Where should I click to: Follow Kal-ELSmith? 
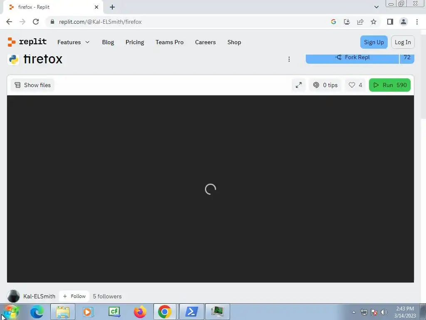tap(74, 296)
